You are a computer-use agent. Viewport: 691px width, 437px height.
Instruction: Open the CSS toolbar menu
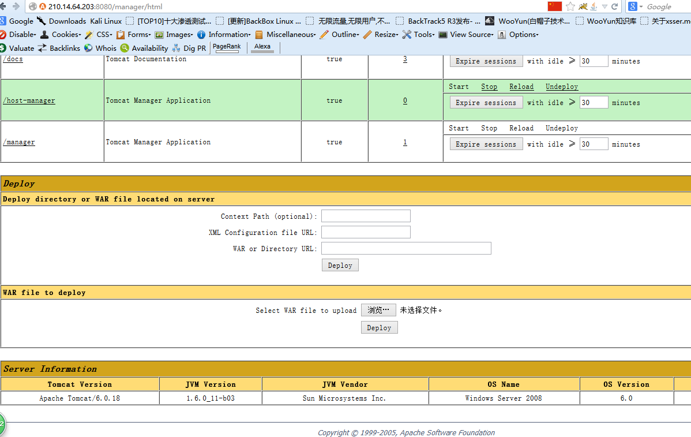[99, 35]
